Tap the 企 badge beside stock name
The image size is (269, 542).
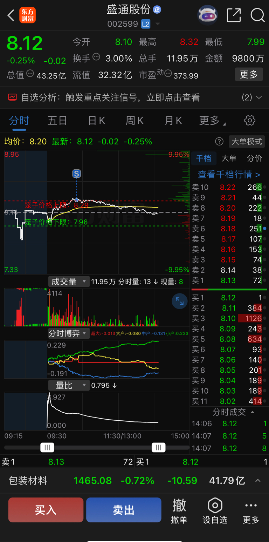(x=157, y=9)
